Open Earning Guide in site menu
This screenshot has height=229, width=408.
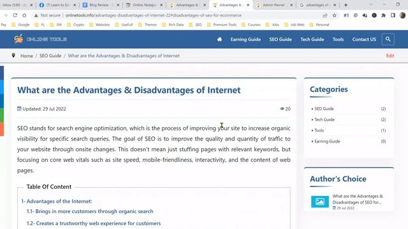click(245, 39)
